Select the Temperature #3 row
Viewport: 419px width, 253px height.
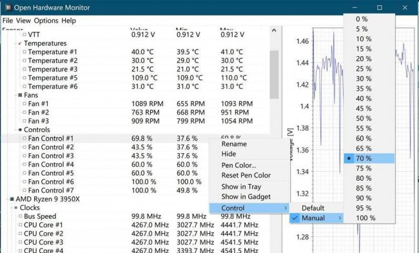pos(135,69)
